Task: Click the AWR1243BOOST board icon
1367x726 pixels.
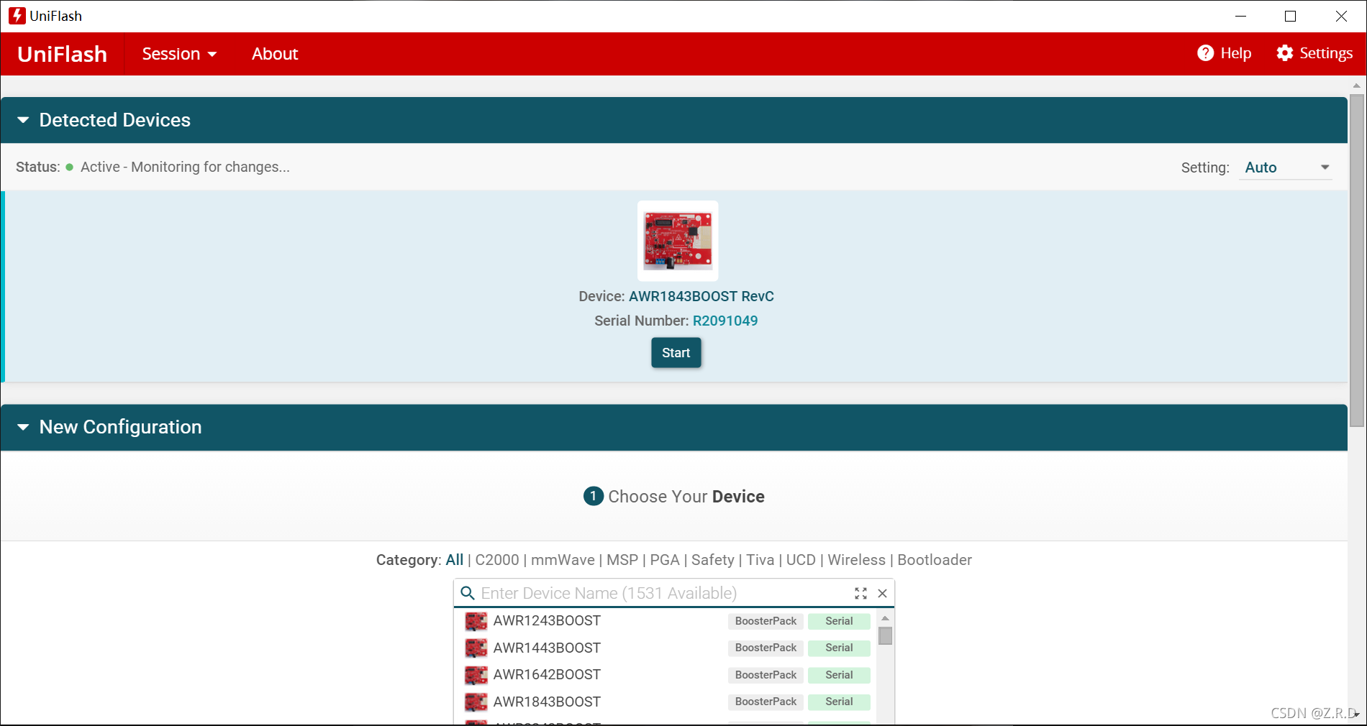Action: (x=476, y=621)
